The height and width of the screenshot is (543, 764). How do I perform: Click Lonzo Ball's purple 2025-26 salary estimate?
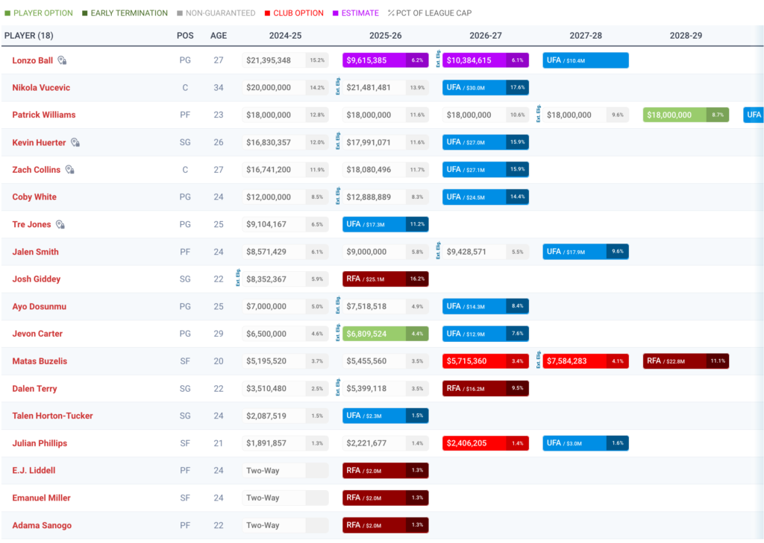(x=385, y=60)
